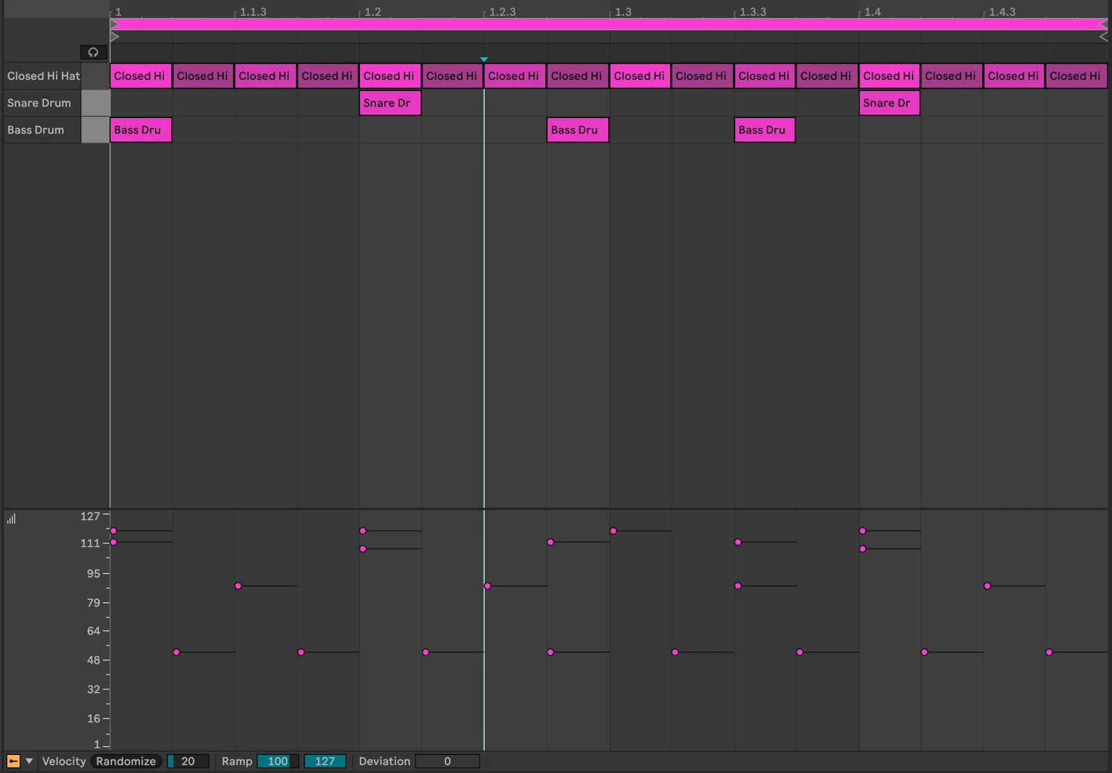Viewport: 1112px width, 773px height.
Task: Click the loop start marker on pink brace
Action: coord(115,24)
